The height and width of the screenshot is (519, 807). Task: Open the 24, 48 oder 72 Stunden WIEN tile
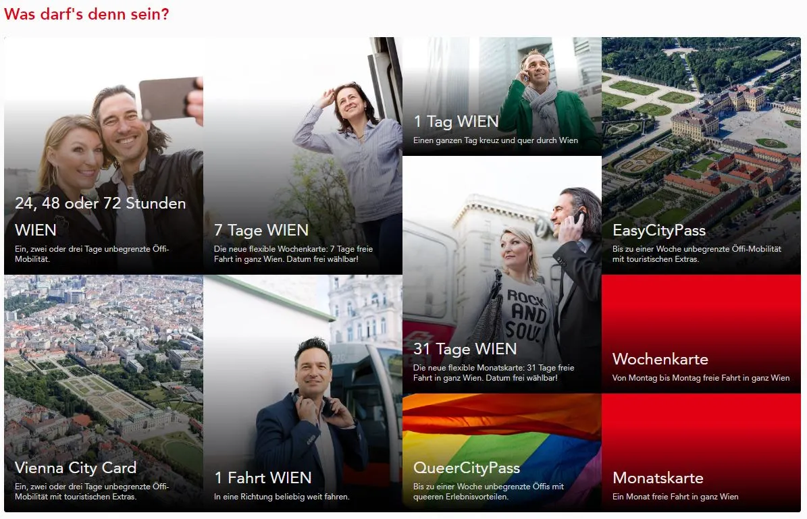coord(103,155)
